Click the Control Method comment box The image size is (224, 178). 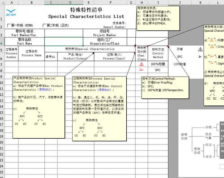[x=165, y=88]
